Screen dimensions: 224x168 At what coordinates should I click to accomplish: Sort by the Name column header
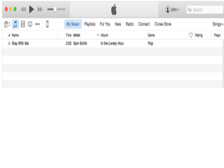(x=15, y=35)
